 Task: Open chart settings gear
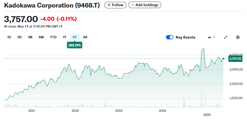(238, 37)
